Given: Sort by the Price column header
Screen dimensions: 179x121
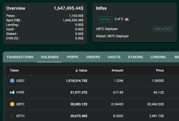Looking at the screenshot, I should [160, 70].
